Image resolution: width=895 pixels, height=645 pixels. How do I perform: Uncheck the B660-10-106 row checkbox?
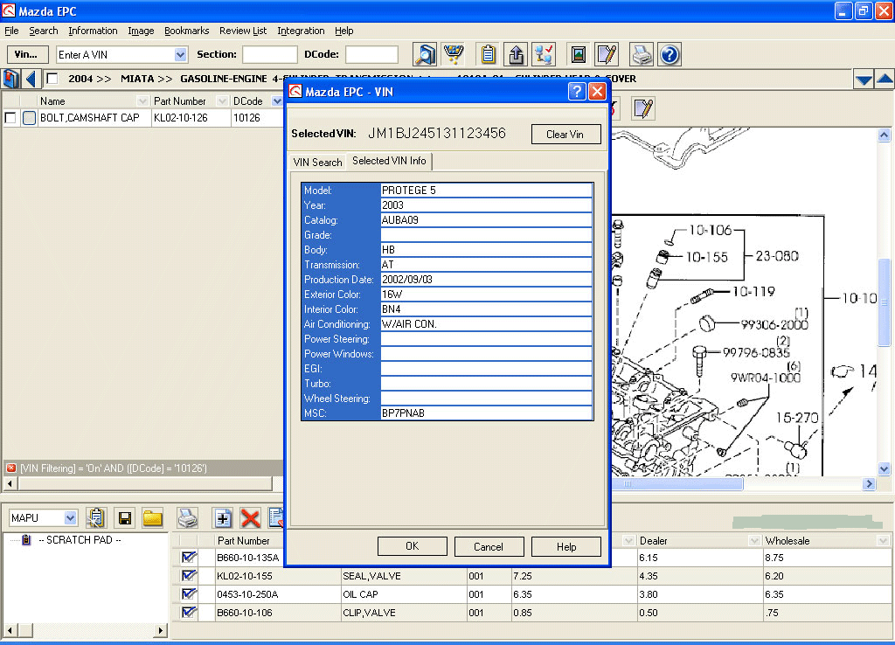click(x=189, y=612)
